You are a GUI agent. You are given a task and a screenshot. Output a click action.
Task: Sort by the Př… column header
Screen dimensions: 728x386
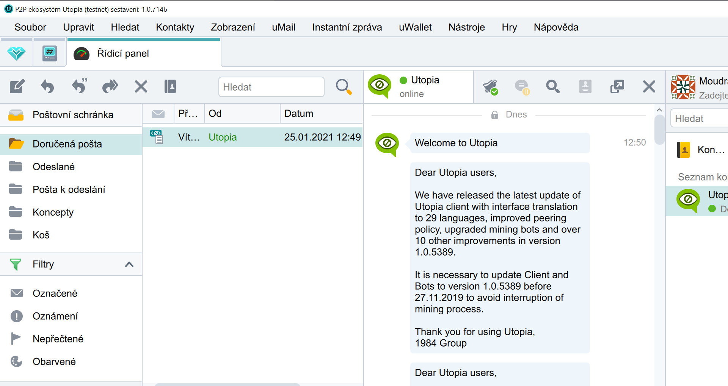[x=189, y=114]
